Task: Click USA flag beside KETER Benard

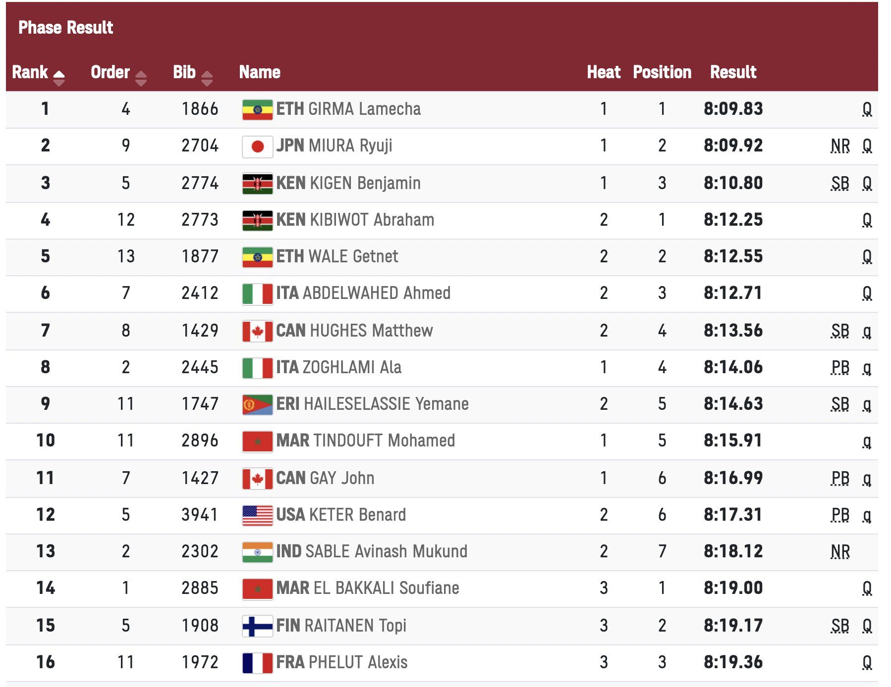Action: point(257,515)
